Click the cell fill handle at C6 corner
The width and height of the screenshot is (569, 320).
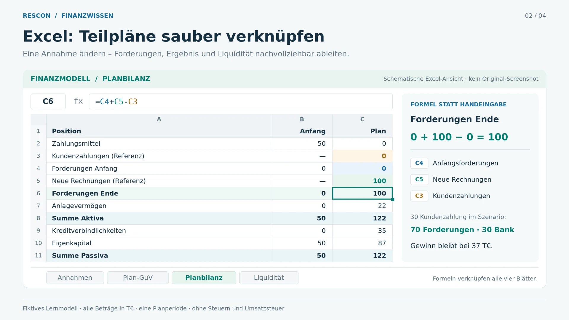393,200
